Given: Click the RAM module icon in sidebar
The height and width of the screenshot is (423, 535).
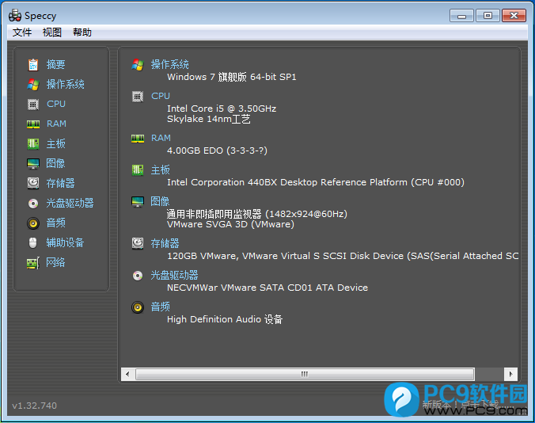Looking at the screenshot, I should (33, 124).
